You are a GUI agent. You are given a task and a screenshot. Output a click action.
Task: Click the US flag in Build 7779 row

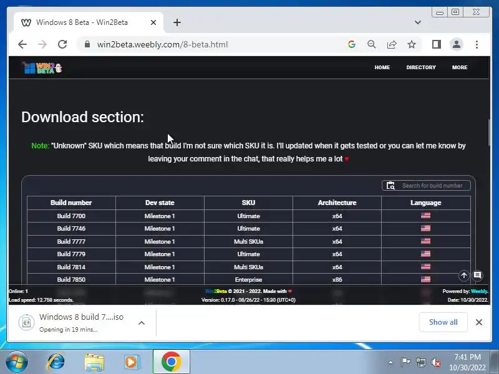(x=425, y=254)
